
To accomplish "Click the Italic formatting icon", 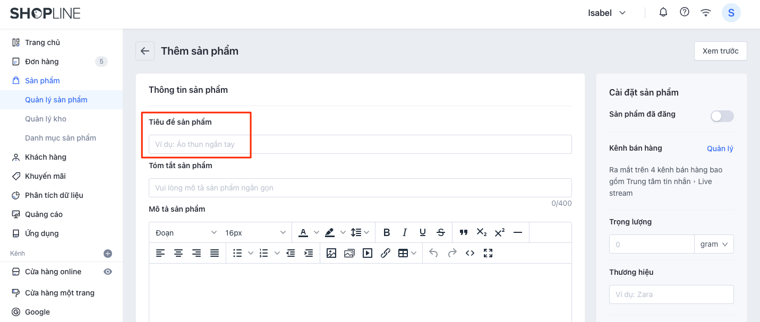I will tap(405, 232).
